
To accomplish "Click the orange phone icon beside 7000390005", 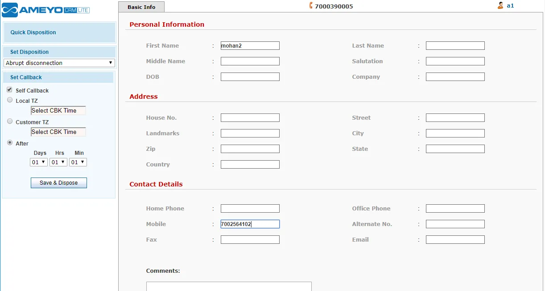I will tap(311, 5).
